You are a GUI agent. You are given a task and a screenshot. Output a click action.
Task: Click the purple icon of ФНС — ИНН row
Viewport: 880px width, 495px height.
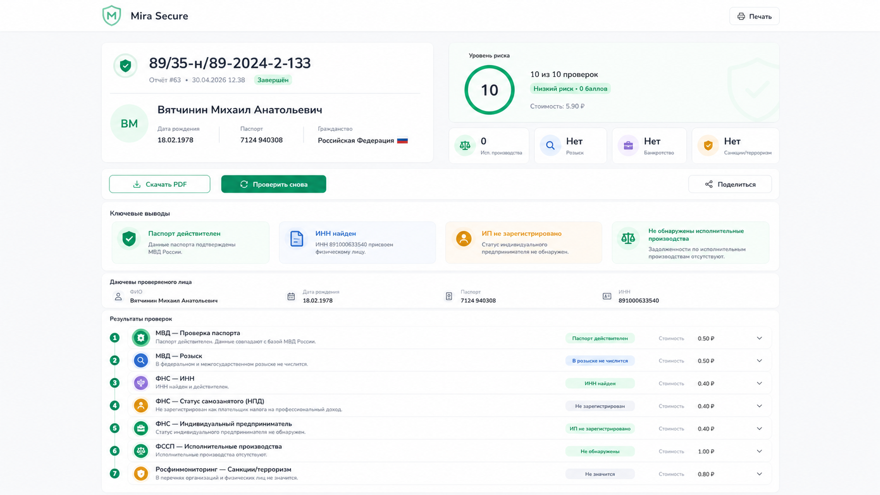[141, 383]
